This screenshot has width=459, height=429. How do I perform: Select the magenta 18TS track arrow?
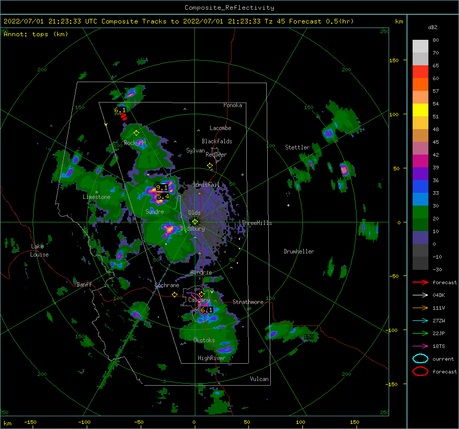click(420, 346)
